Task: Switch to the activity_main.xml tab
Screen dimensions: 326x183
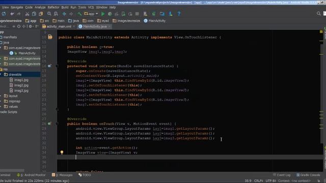Action: 59,26
